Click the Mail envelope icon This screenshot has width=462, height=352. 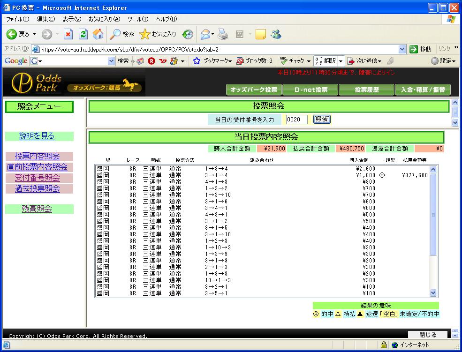205,34
